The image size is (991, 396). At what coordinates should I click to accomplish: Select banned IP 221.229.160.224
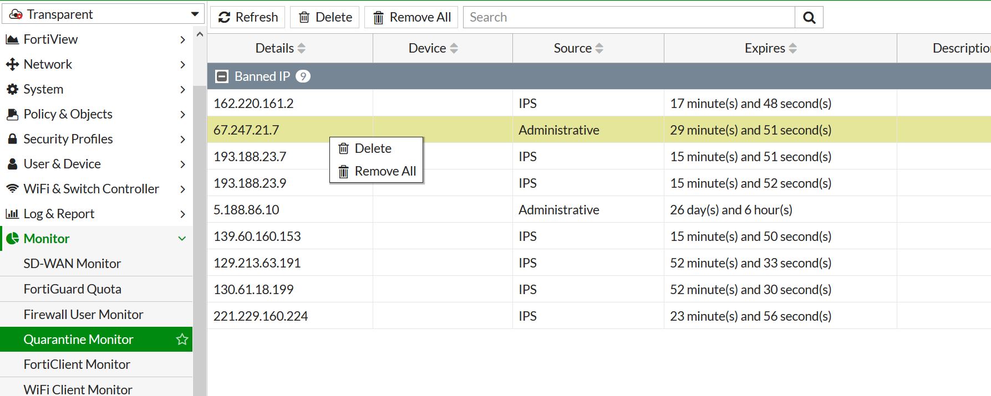tap(261, 316)
